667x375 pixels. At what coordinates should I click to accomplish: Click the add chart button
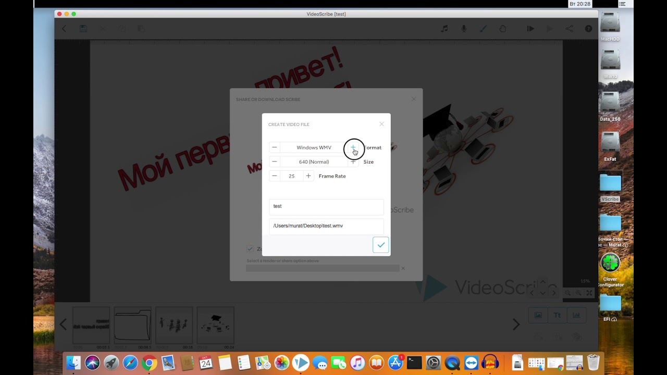tap(576, 315)
